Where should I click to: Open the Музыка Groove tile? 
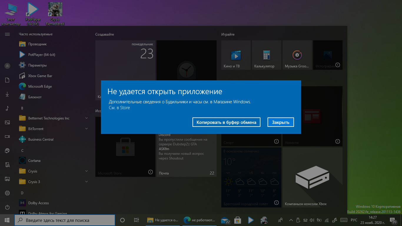coord(297,55)
